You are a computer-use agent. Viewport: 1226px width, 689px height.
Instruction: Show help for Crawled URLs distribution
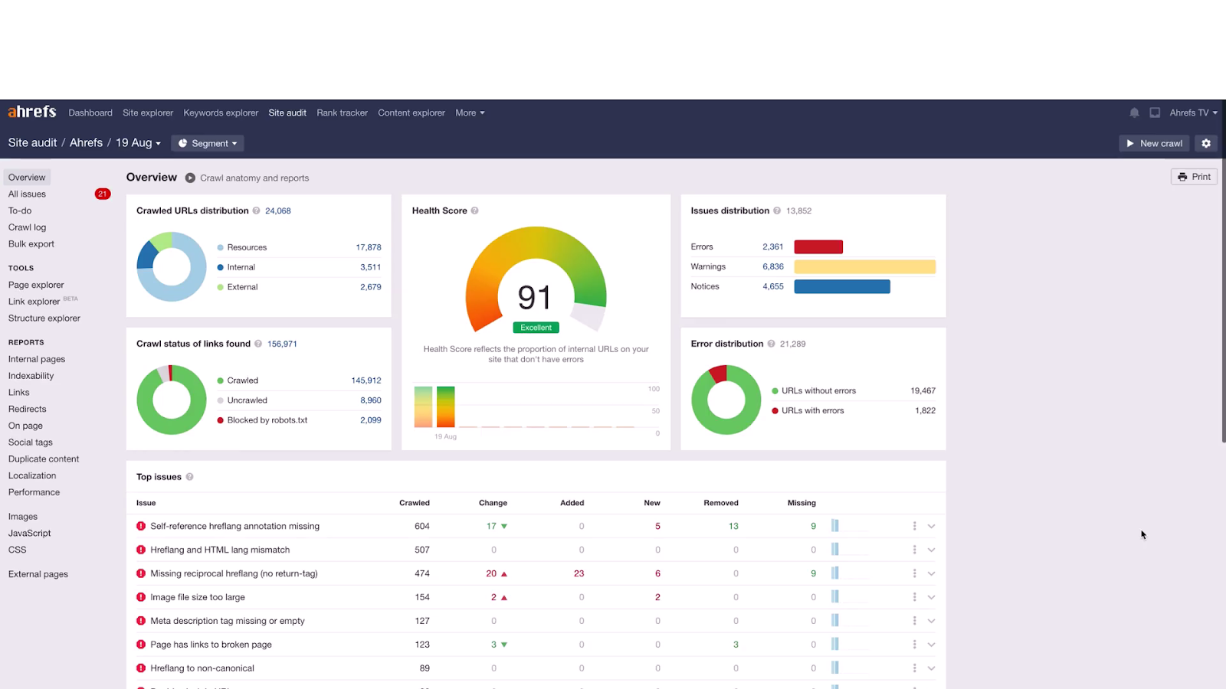pyautogui.click(x=257, y=211)
